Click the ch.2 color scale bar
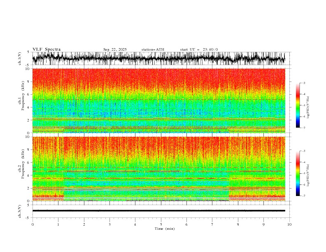Screen dimensions: 326x252 [x=298, y=173]
